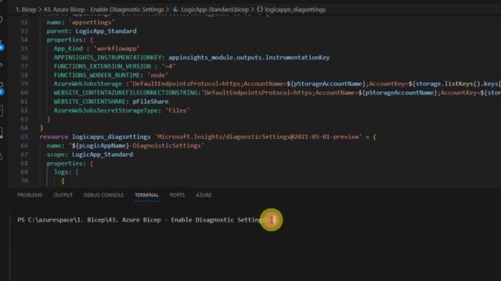Click APPINSIGHTS_INSTRUMENTATIONKEY property name
The image size is (501, 281).
click(107, 57)
